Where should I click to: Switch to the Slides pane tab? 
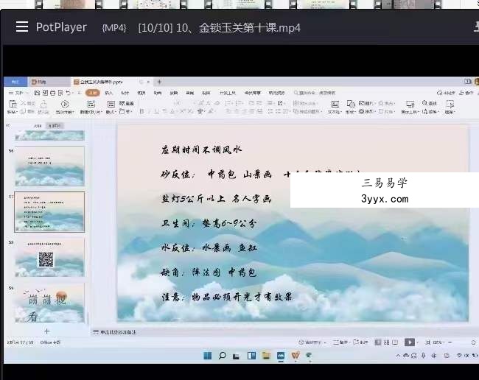tap(55, 126)
